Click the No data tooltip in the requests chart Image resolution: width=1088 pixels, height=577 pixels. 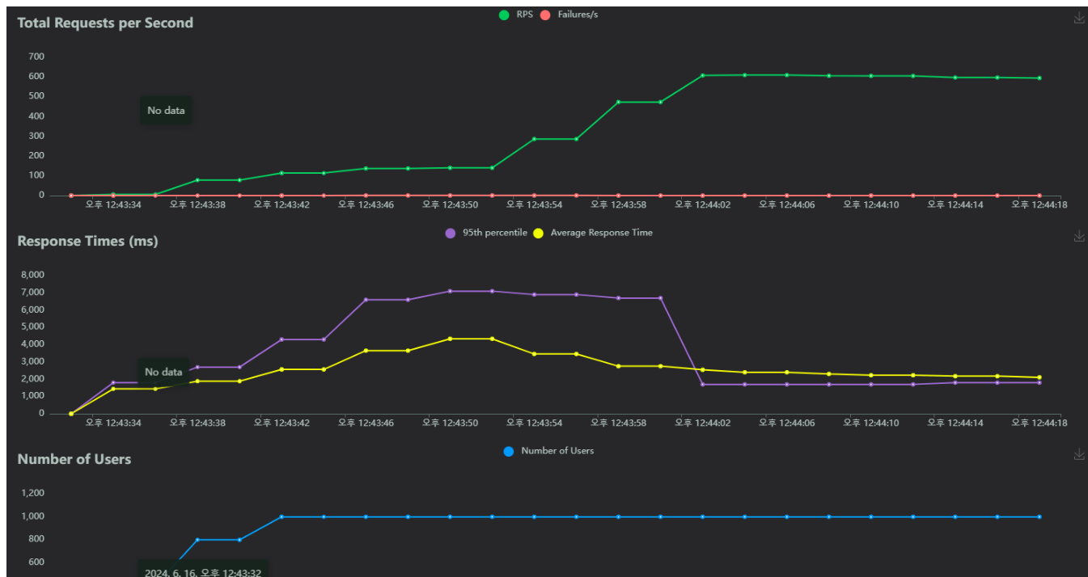coord(166,111)
